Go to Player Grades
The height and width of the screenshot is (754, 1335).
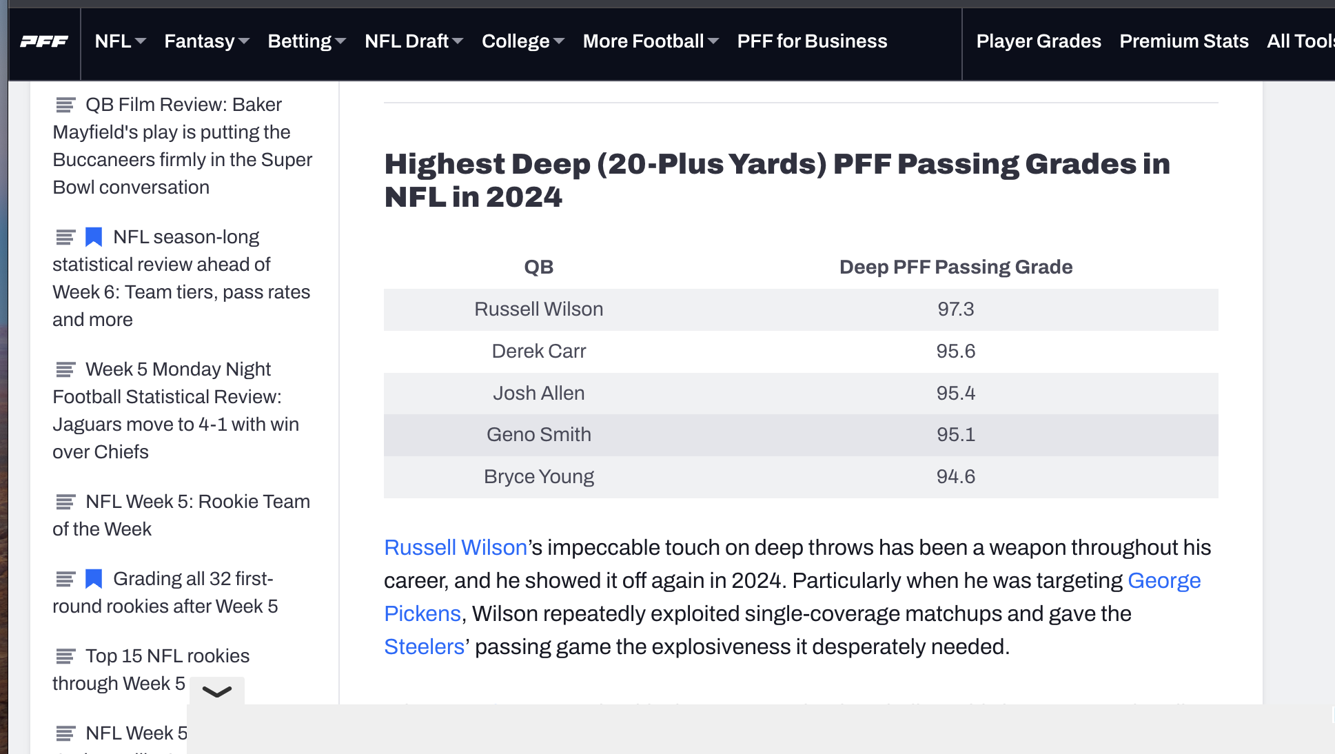1039,41
